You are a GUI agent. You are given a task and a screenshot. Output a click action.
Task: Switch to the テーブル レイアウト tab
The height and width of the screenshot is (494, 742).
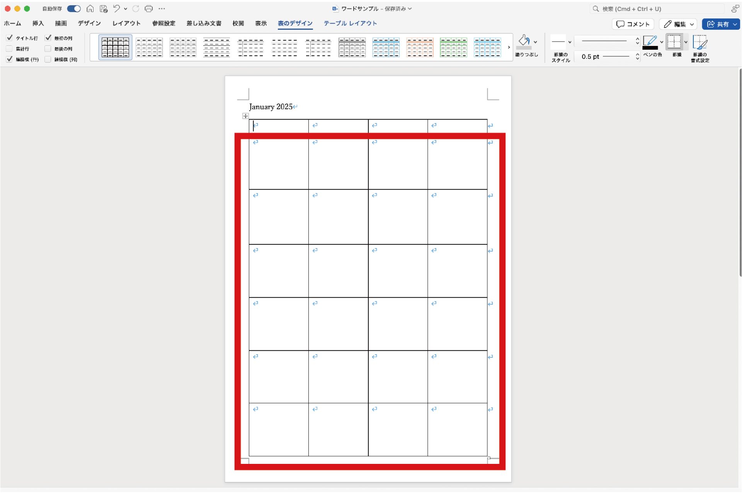350,23
